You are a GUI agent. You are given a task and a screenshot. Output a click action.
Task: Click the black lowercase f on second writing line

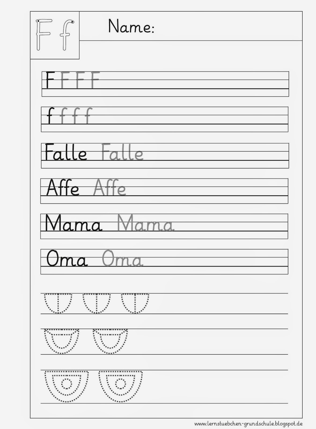50,116
